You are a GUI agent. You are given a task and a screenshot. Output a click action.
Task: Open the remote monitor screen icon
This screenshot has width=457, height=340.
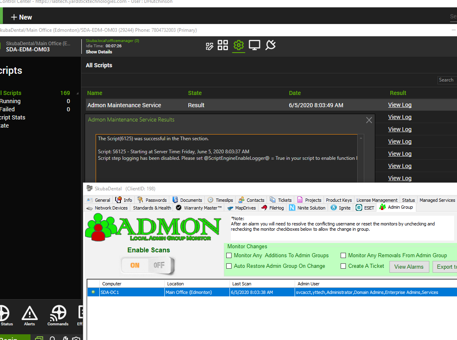point(254,46)
